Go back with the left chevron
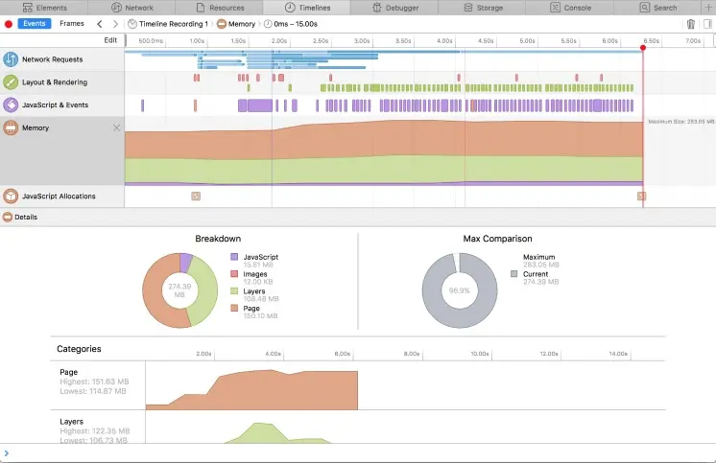Image resolution: width=716 pixels, height=463 pixels. pyautogui.click(x=100, y=24)
